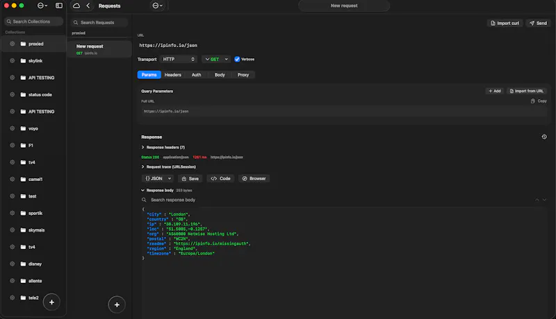Image resolution: width=556 pixels, height=319 pixels.
Task: Switch to the Headers tab
Action: pos(172,75)
